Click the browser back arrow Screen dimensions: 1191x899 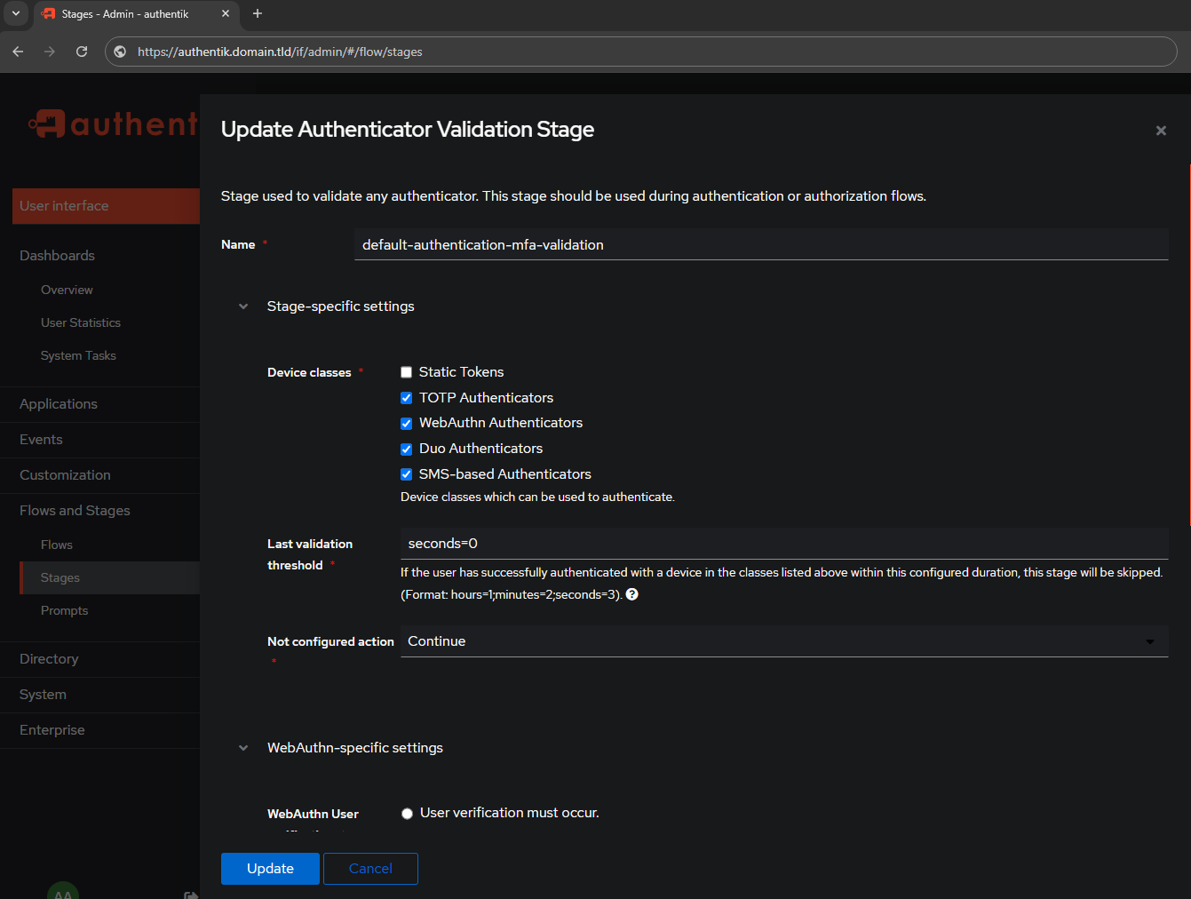pos(18,52)
